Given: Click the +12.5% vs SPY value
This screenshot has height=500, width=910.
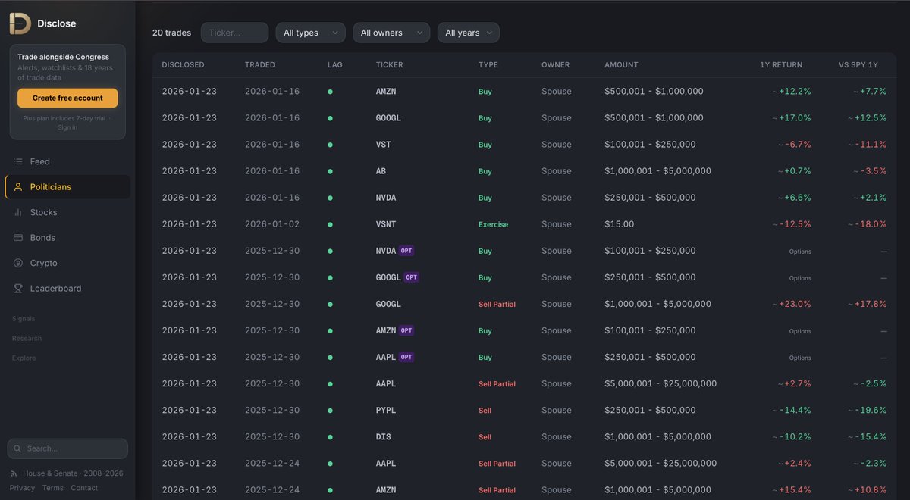Looking at the screenshot, I should point(869,118).
